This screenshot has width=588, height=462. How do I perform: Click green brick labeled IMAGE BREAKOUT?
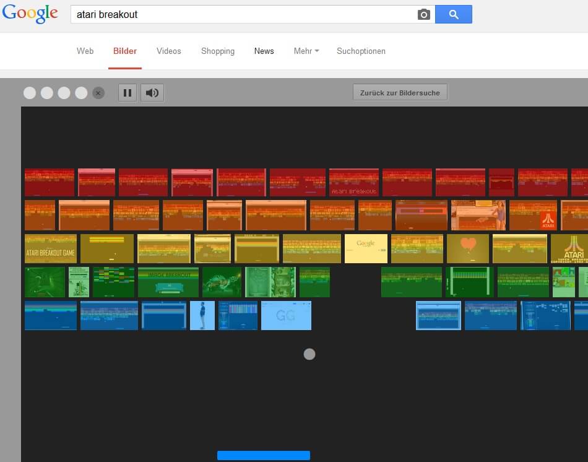pyautogui.click(x=168, y=282)
